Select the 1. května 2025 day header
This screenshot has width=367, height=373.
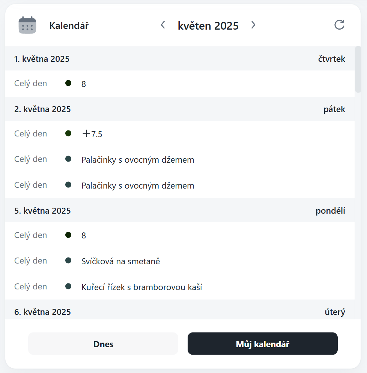[x=42, y=59]
